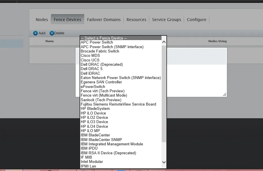Viewport: 263px width, 171px height.
Task: Select Dell DRAC (Deprecated) option
Action: pos(121,64)
